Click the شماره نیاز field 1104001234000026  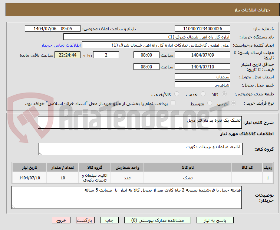202,29
